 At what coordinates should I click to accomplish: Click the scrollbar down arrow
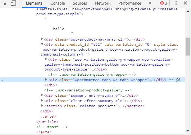pyautogui.click(x=188, y=131)
